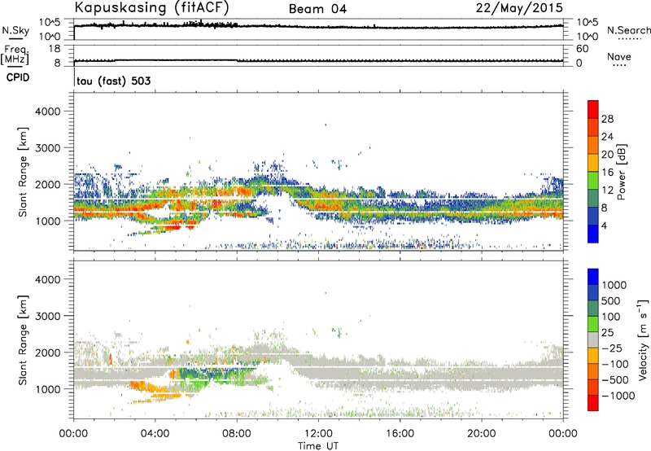Click the -25 tick on velocity colorbar
Viewport: 651px width, 451px height.
pos(612,348)
